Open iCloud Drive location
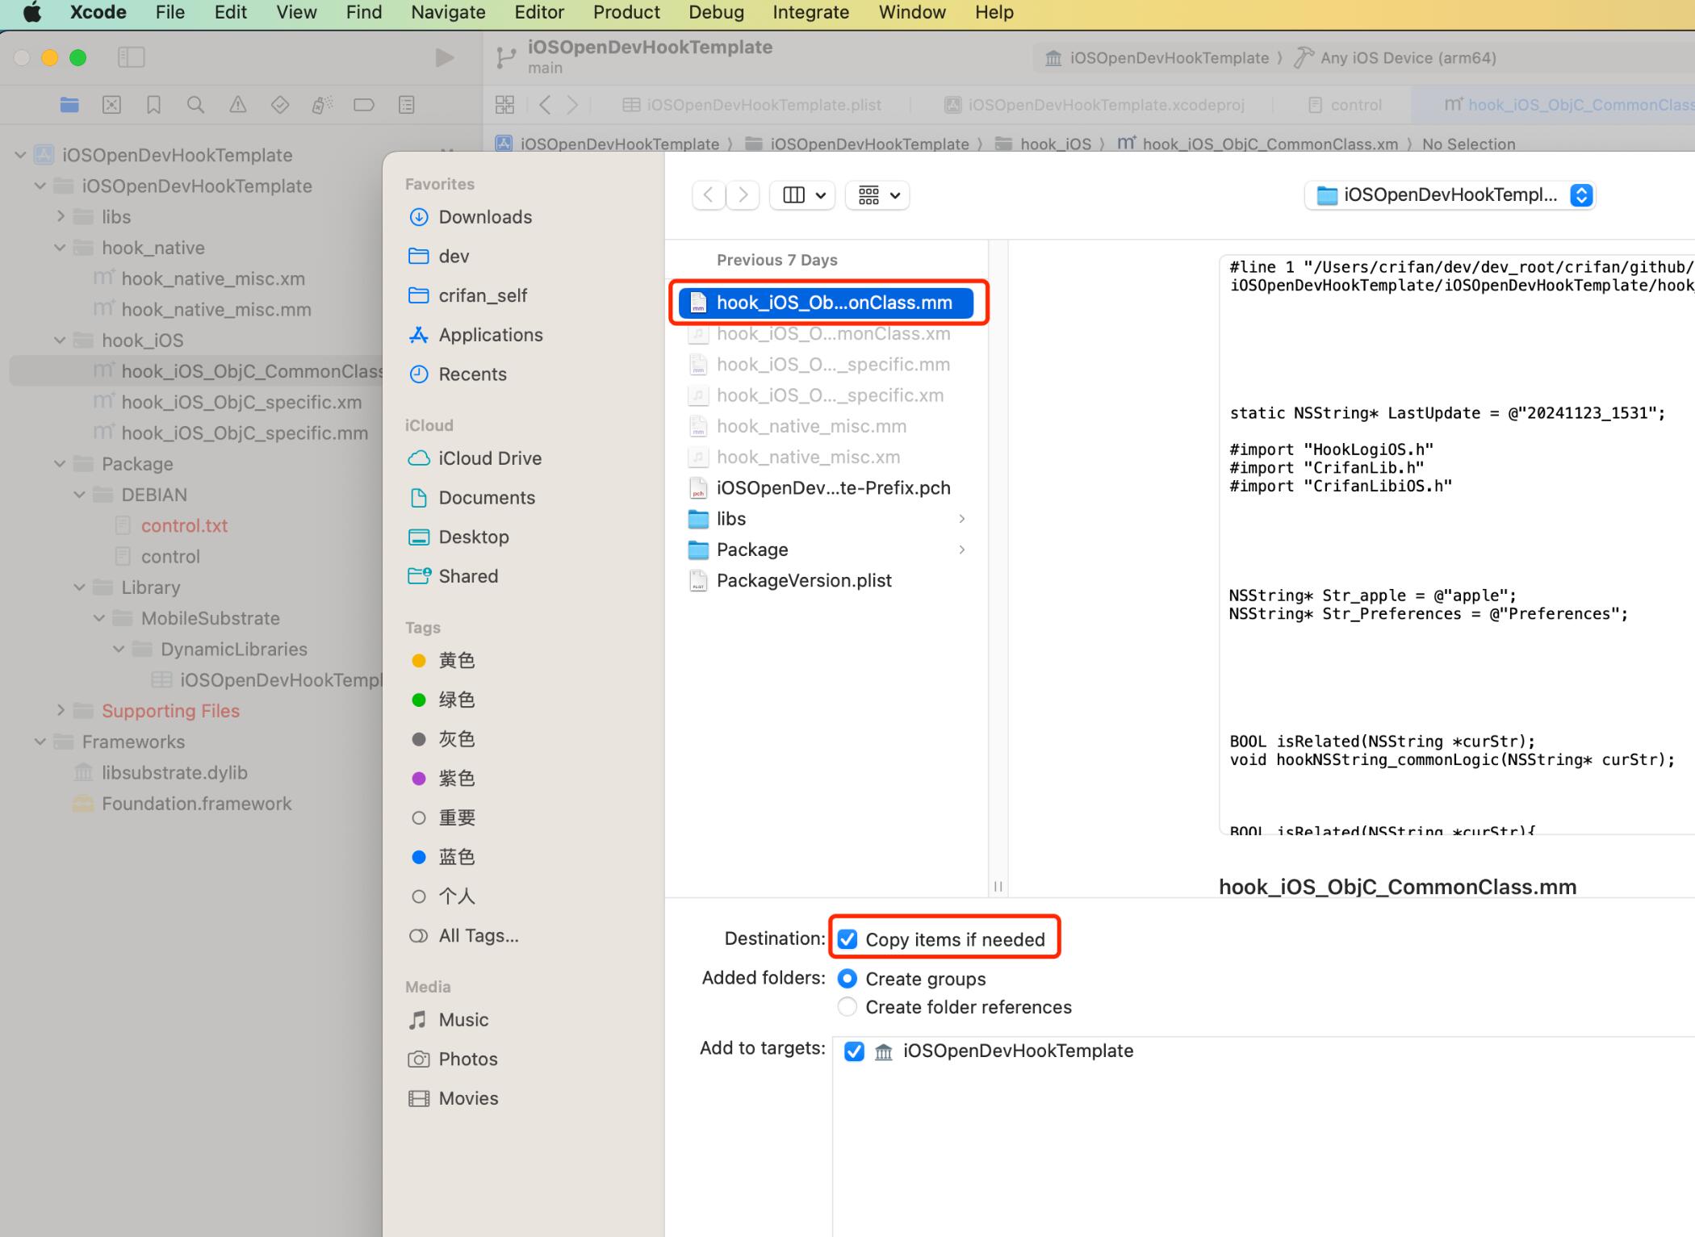This screenshot has height=1237, width=1695. coord(489,458)
